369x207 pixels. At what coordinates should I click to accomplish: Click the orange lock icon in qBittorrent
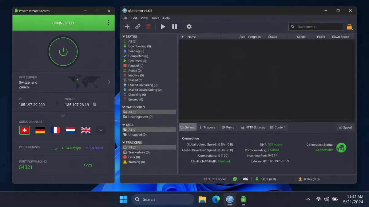[349, 27]
